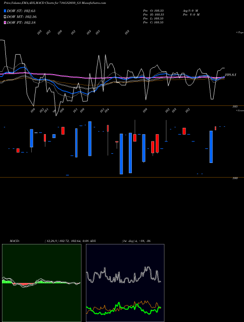The image size is (244, 322).
Task: Click the 105 axis label on price chart
Action: (235, 106)
